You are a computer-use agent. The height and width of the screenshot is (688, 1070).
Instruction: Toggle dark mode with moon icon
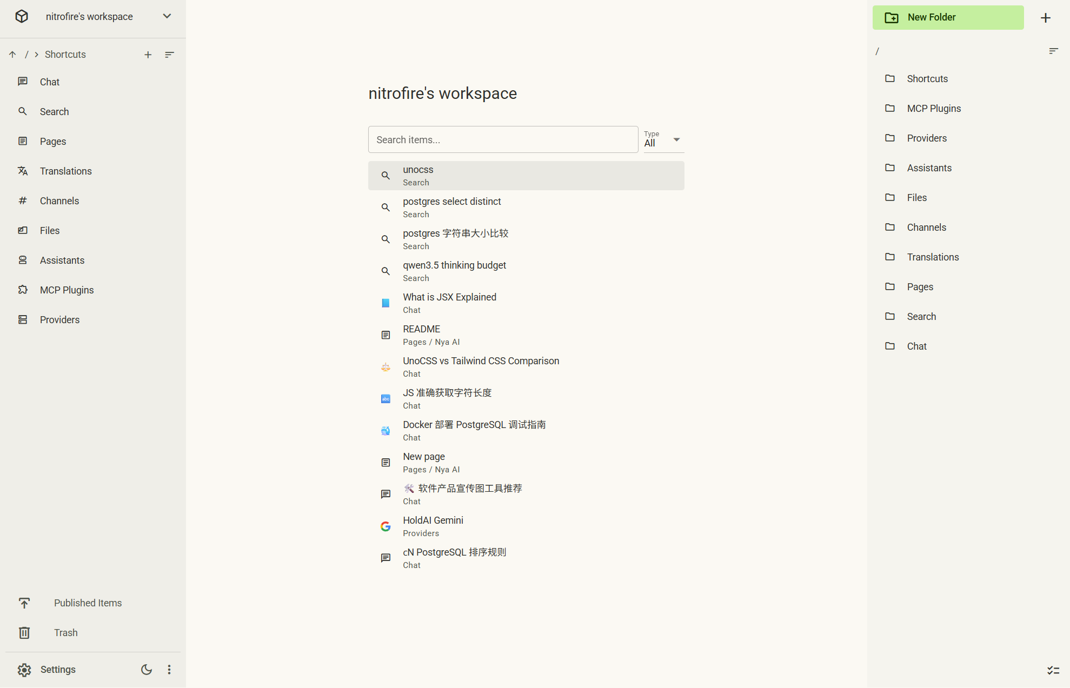tap(147, 670)
